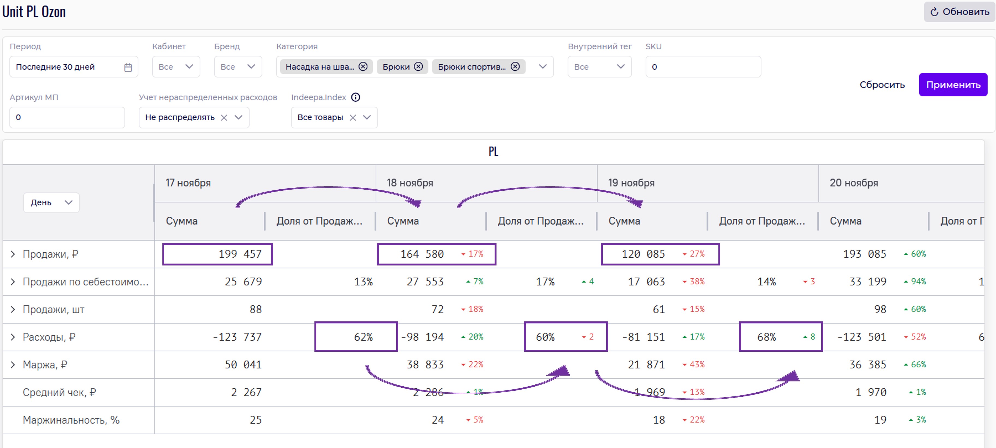Remove the Брюки спортив... category tag
The height and width of the screenshot is (448, 996).
tap(515, 67)
